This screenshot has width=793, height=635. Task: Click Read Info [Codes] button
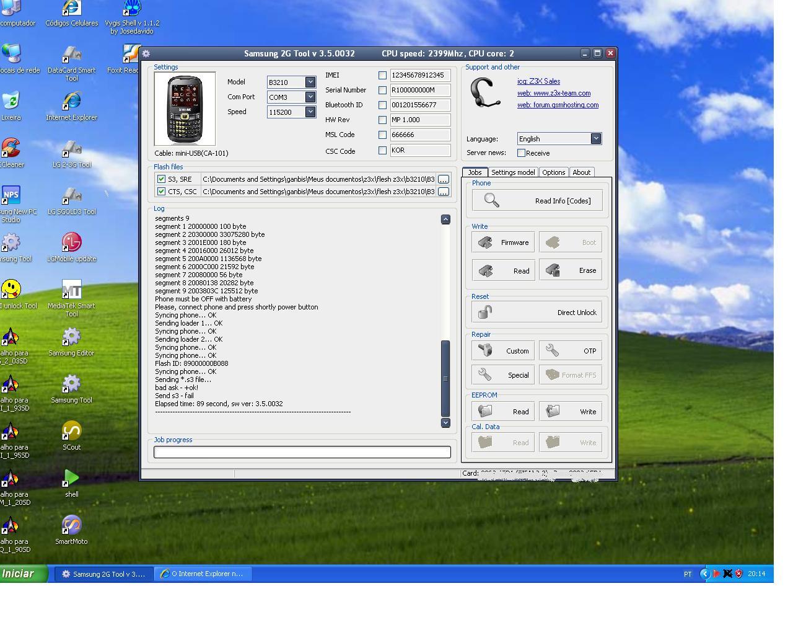pyautogui.click(x=537, y=200)
